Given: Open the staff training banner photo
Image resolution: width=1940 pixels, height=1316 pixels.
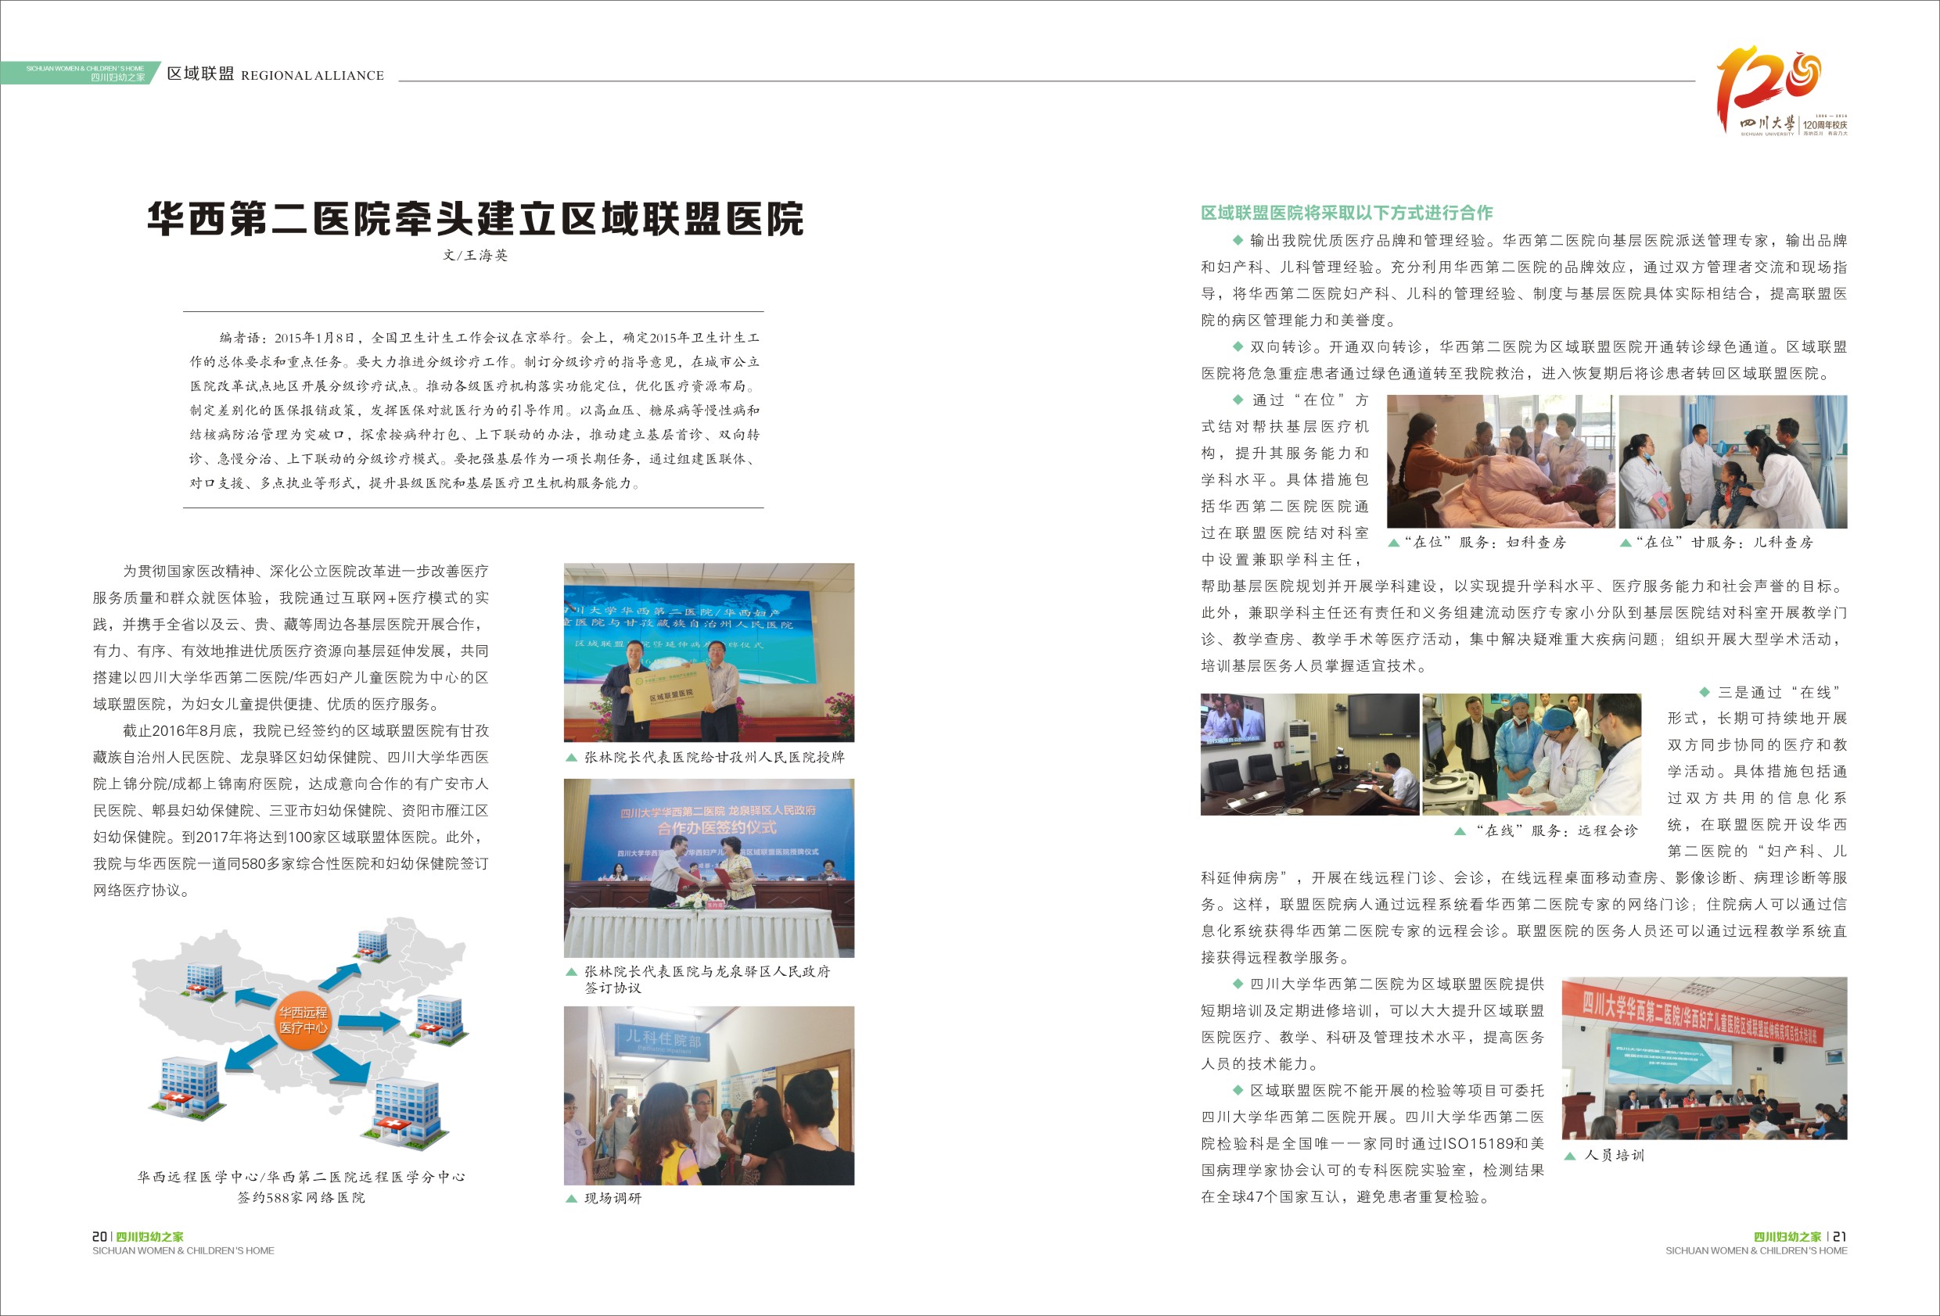Looking at the screenshot, I should click(1705, 1058).
